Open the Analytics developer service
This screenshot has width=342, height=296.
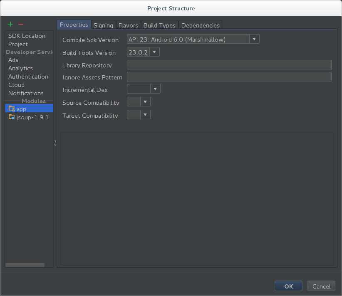20,68
